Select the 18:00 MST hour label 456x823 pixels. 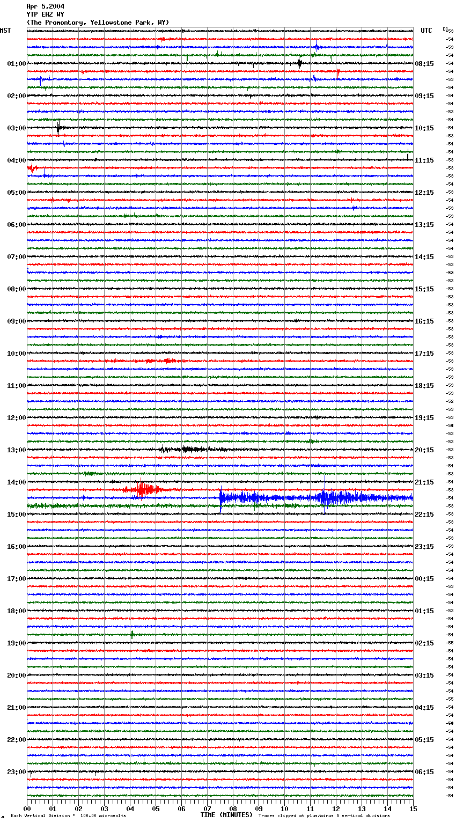[x=17, y=611]
